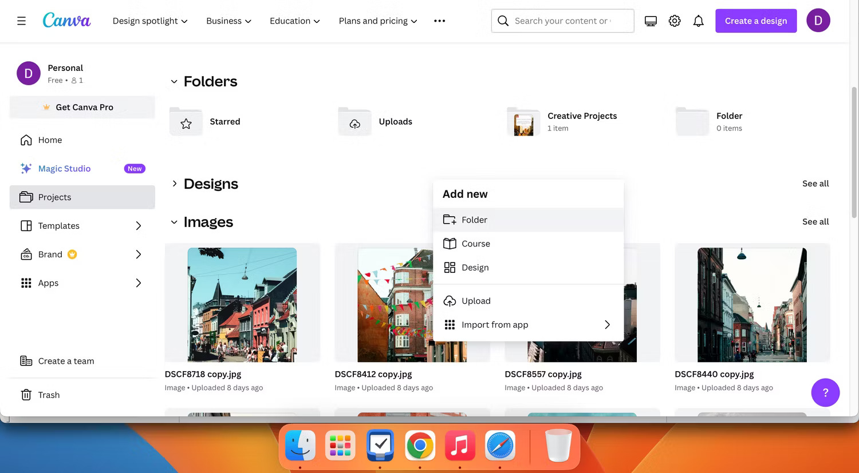Click See all next to Images
The image size is (859, 473).
click(x=815, y=222)
